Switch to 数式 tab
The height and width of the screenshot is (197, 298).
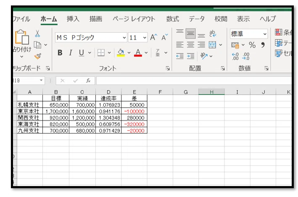[173, 19]
